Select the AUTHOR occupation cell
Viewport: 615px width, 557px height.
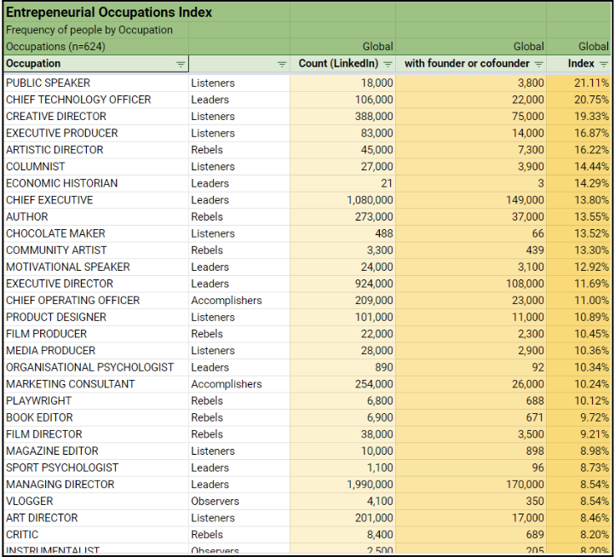(96, 217)
